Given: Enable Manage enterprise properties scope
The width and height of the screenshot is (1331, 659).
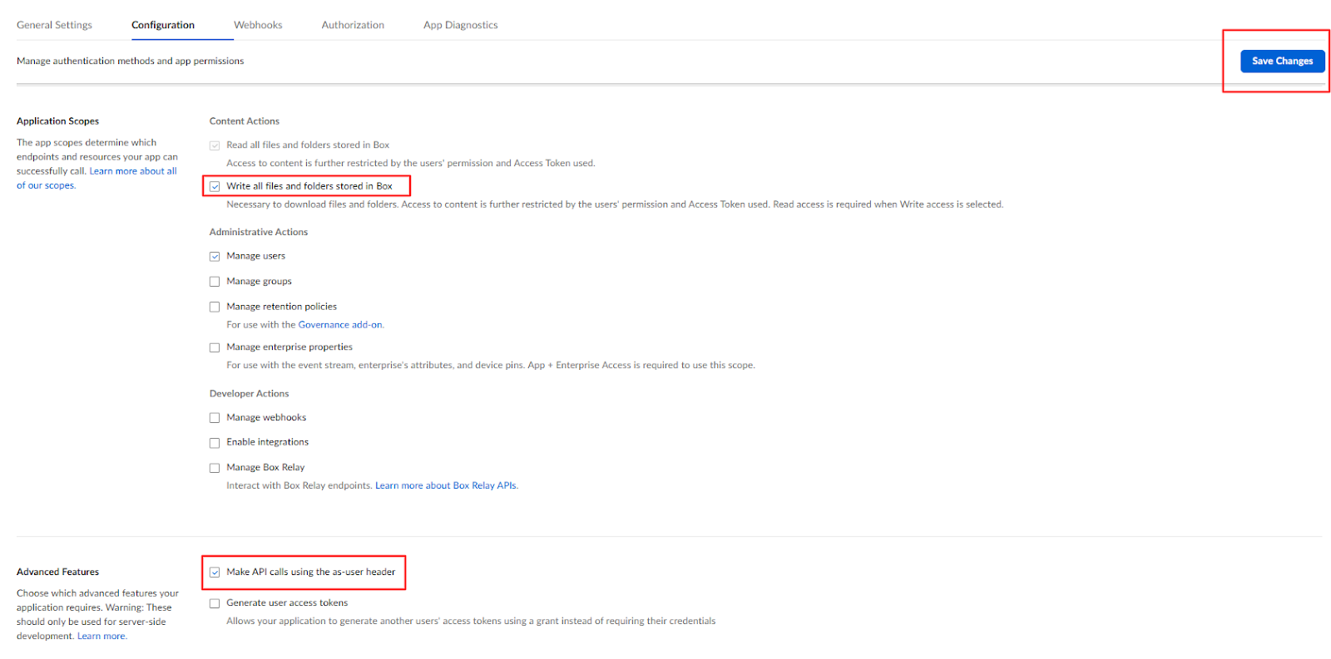Looking at the screenshot, I should [215, 347].
